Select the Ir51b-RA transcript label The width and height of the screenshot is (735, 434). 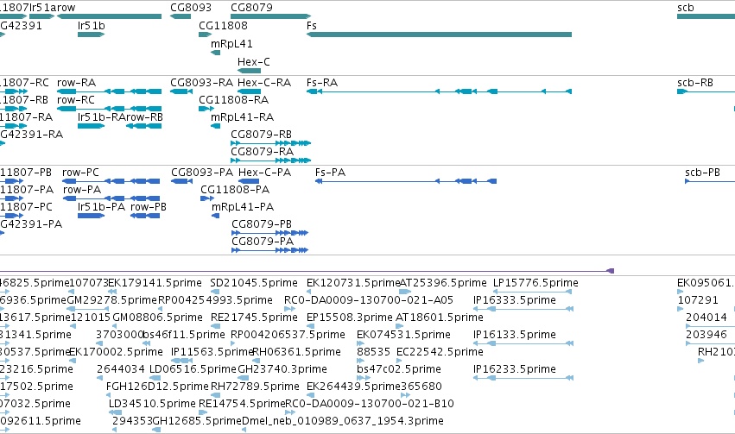[101, 117]
